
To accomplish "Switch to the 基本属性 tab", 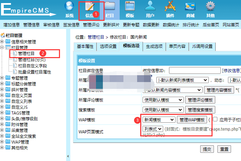I will [x=85, y=46].
